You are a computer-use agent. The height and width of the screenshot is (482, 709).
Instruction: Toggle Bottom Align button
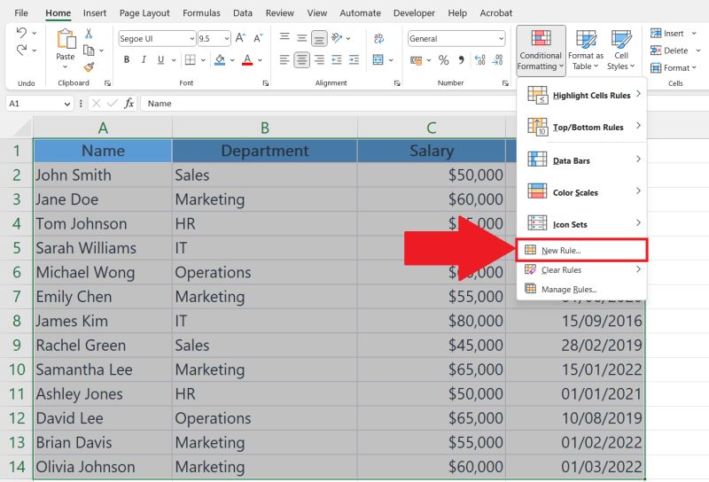[x=319, y=38]
